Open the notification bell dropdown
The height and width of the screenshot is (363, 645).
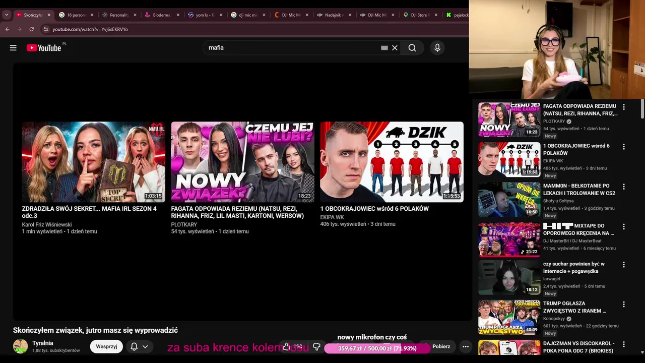coord(140,346)
